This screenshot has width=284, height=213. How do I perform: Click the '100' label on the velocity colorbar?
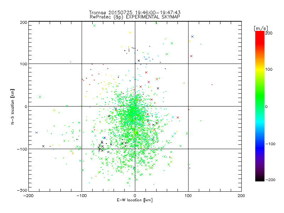(x=269, y=69)
